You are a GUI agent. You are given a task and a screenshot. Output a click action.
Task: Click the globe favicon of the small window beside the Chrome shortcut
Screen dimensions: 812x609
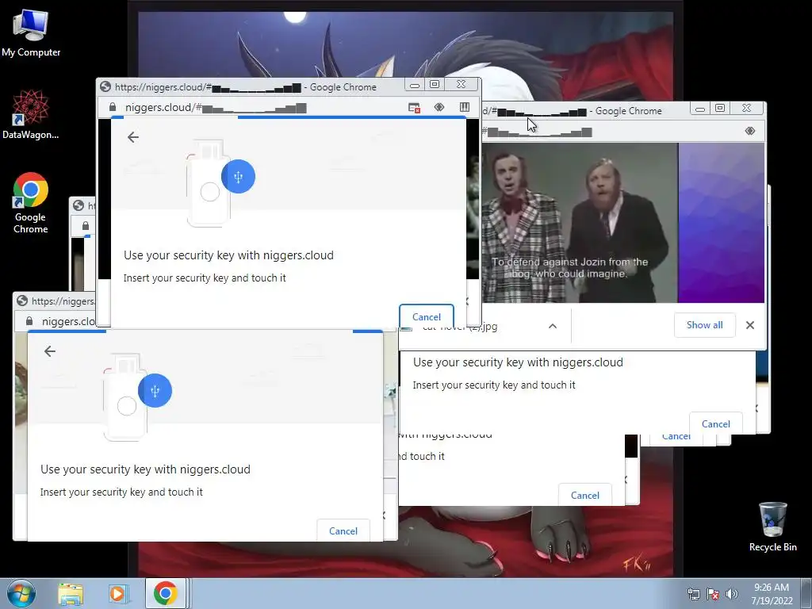pos(79,205)
